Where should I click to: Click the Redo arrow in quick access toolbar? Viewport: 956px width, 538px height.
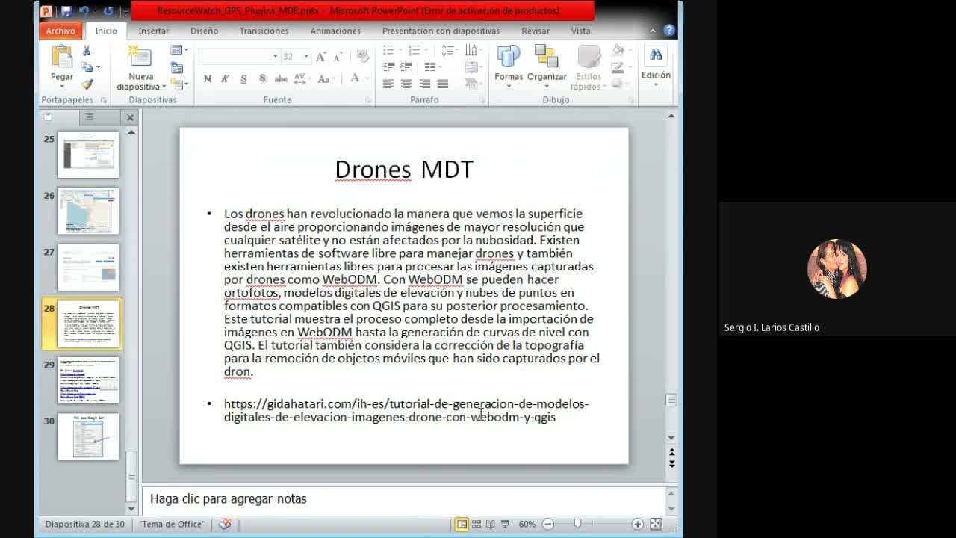click(x=108, y=11)
